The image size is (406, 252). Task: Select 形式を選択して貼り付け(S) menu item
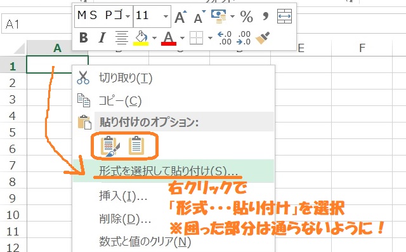tap(173, 171)
